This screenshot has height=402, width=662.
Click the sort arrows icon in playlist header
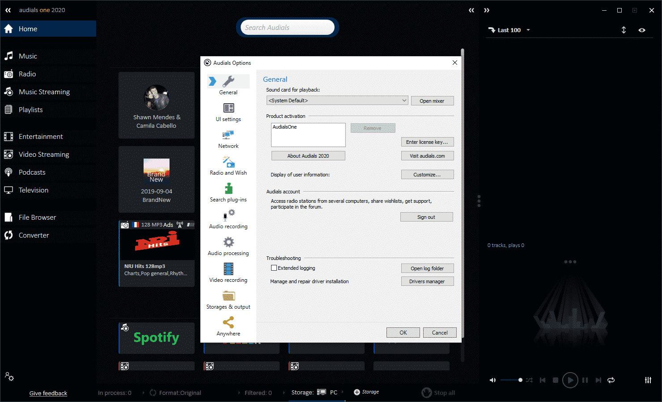coord(624,30)
